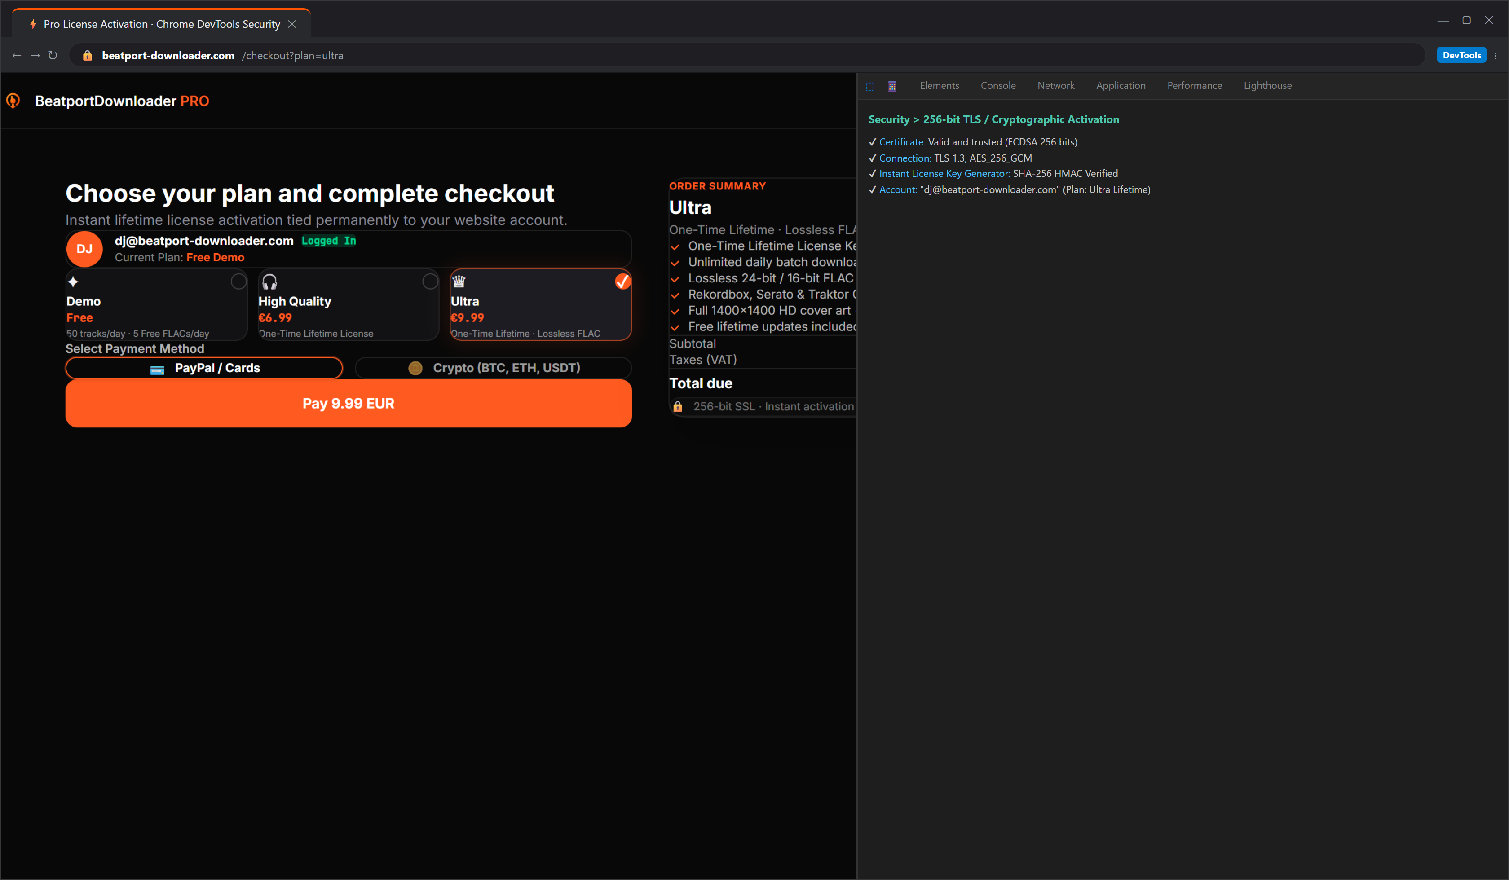The image size is (1509, 880).
Task: Click the Instant License Key Generator line
Action: 993,174
